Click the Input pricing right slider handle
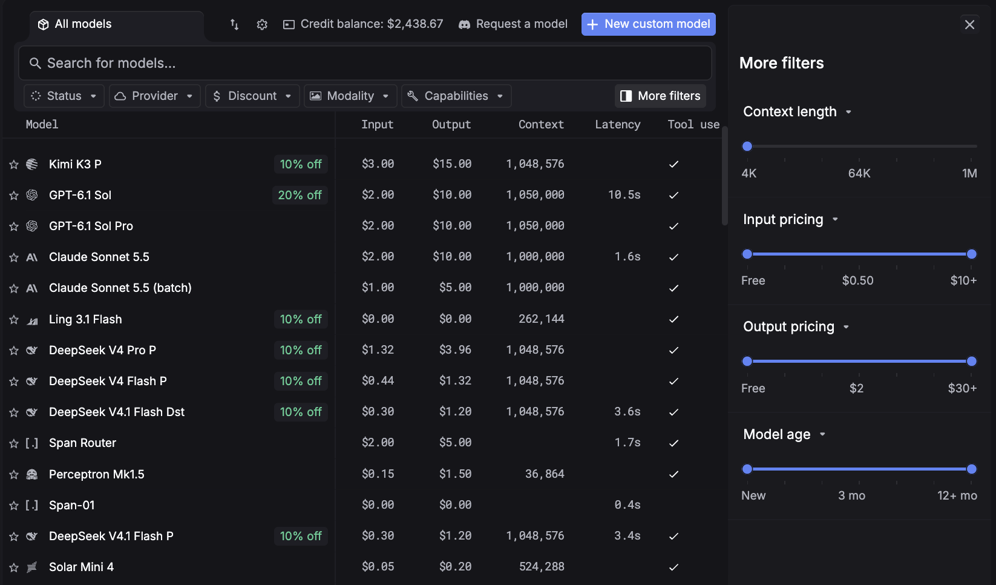Viewport: 996px width, 585px height. (972, 254)
